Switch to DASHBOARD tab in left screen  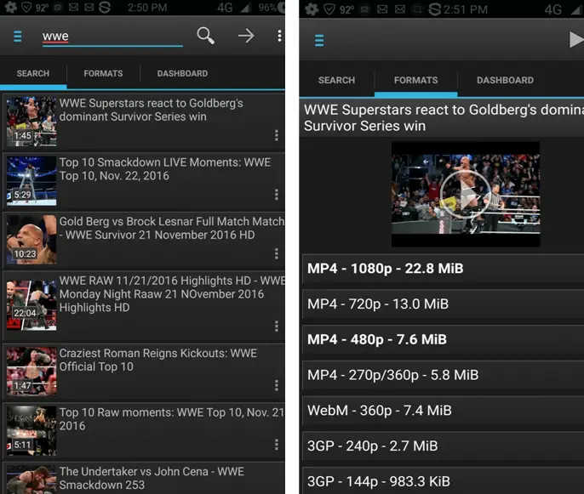182,73
